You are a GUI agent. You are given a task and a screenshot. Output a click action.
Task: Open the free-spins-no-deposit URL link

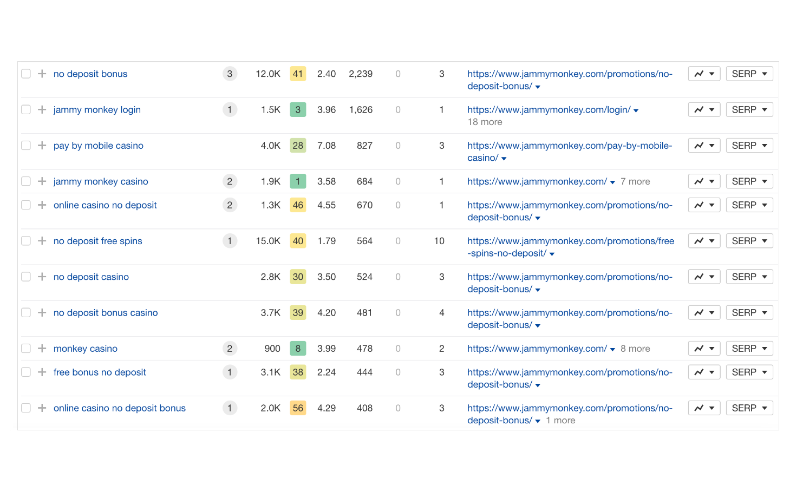(571, 247)
